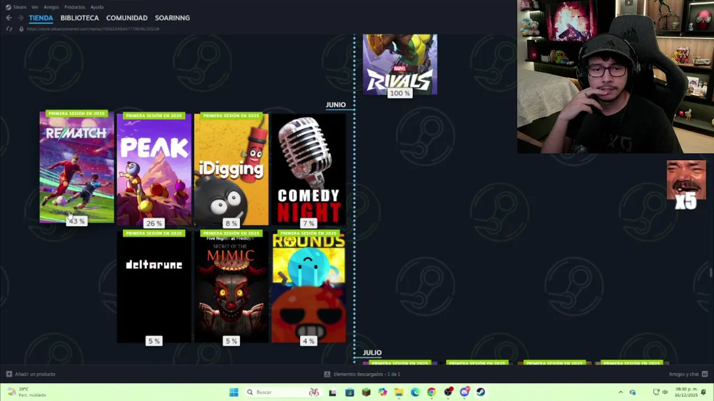Open the Amigos y chat panel
Screen dimensions: 714x401
(688, 374)
